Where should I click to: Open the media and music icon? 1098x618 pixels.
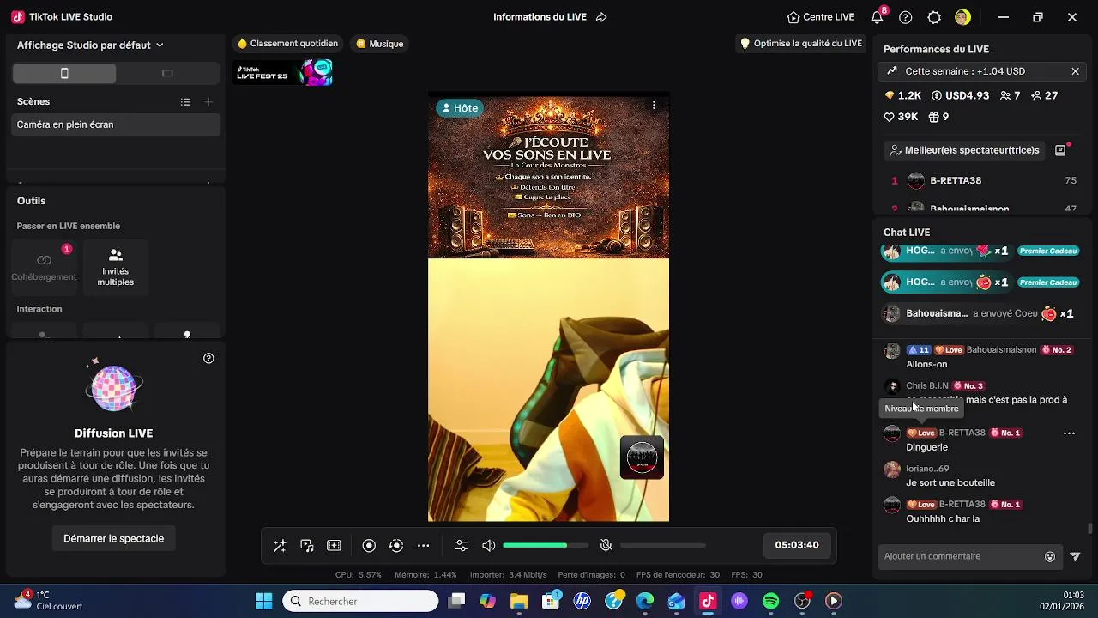click(307, 546)
